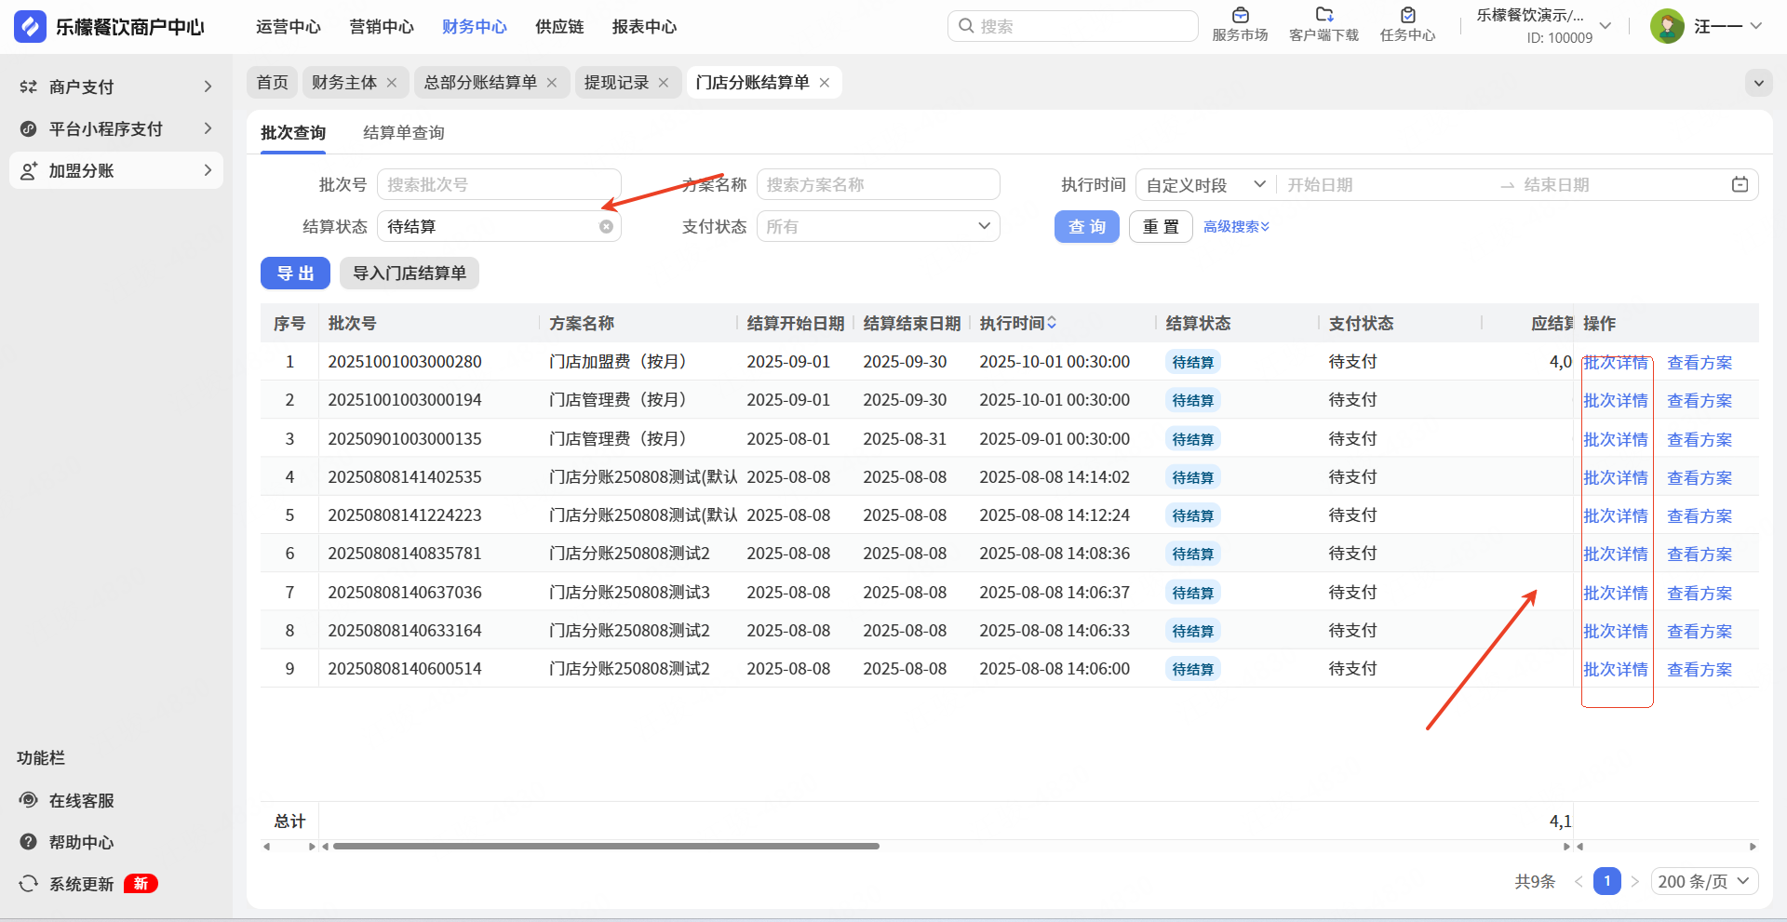Expand the 支付状态 dropdown

[878, 227]
